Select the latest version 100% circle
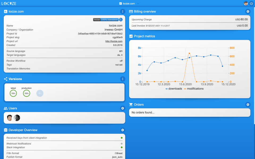 [x=13, y=93]
